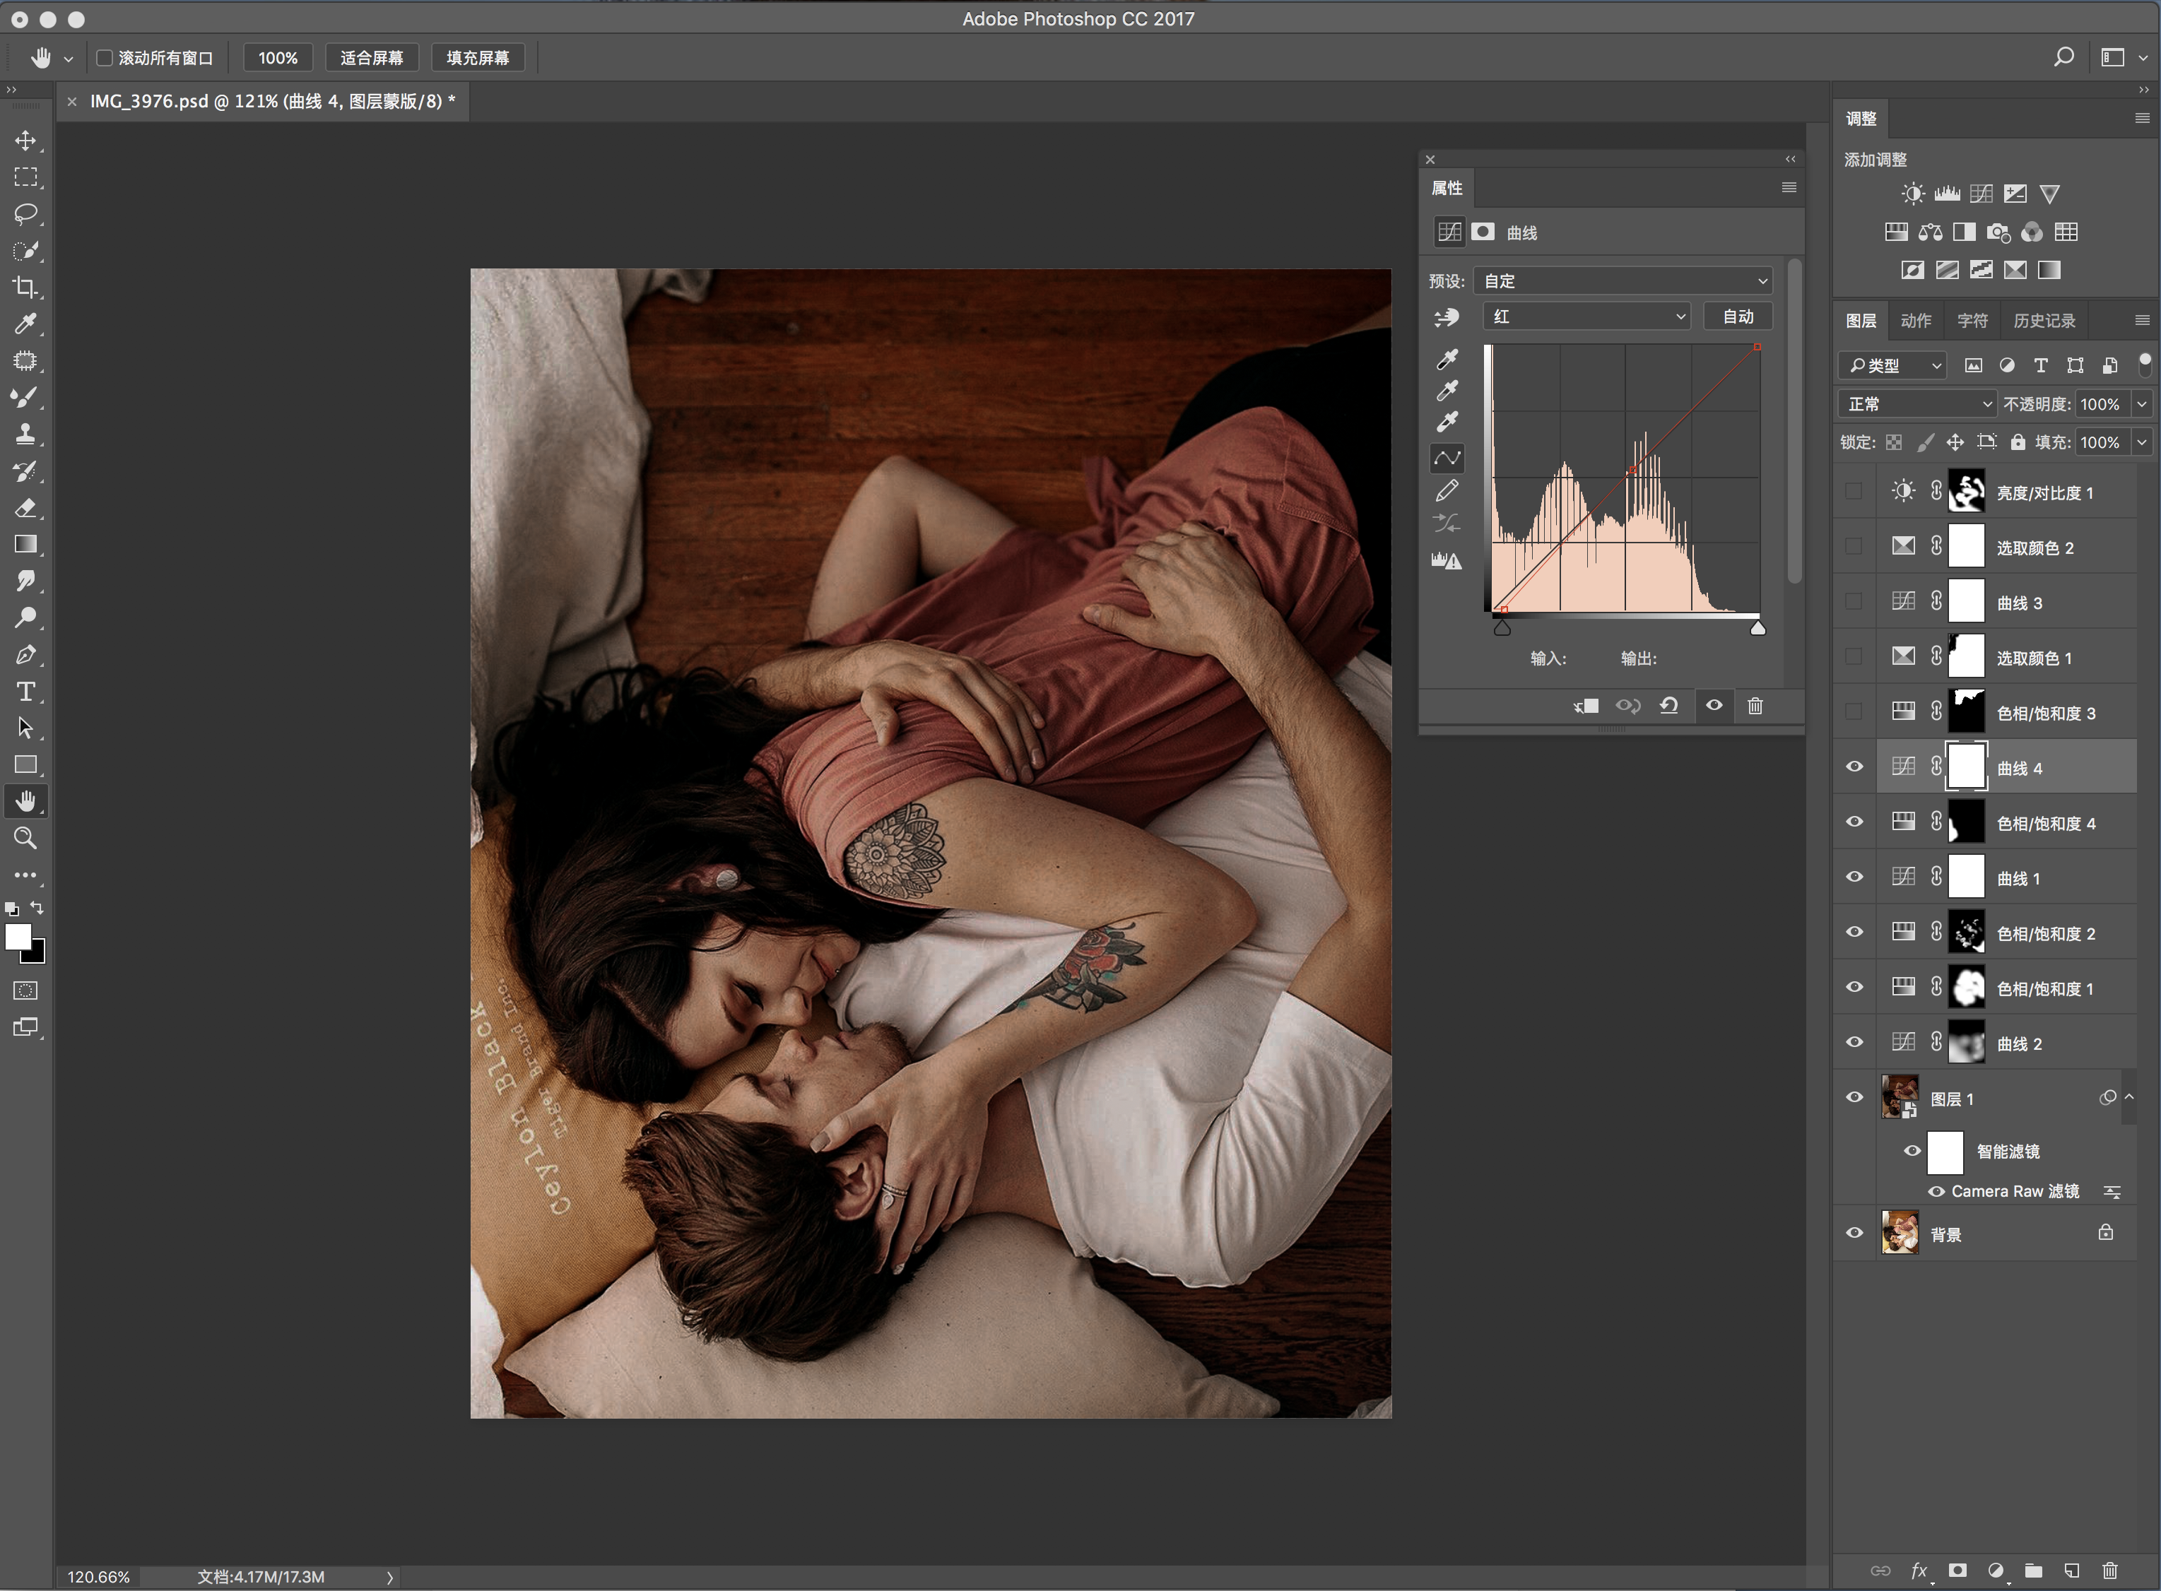Viewport: 2161px width, 1591px height.
Task: Select the Zoom tool in toolbar
Action: (x=26, y=838)
